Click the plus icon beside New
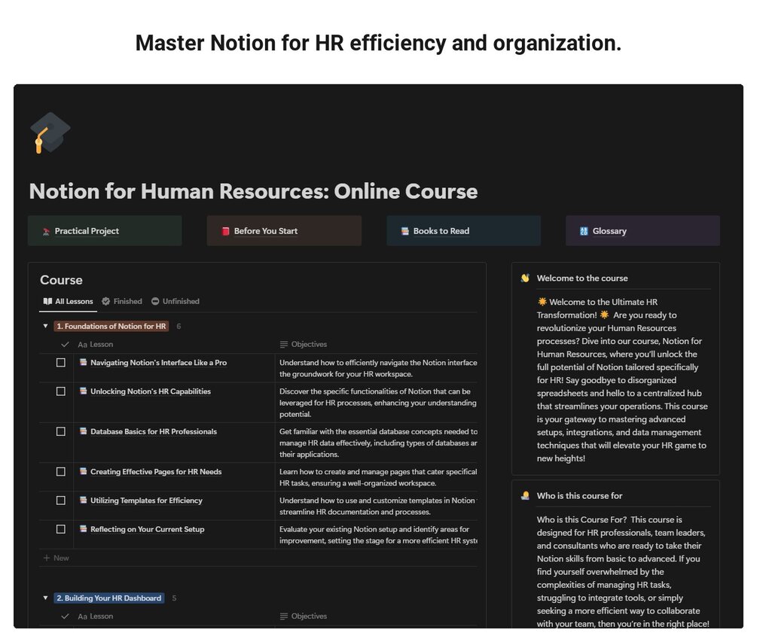Image resolution: width=757 pixels, height=642 pixels. coord(47,558)
